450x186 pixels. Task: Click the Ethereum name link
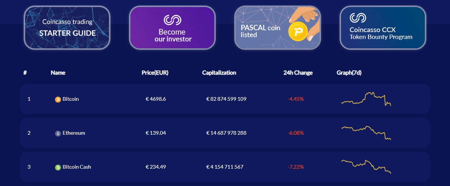click(x=74, y=133)
